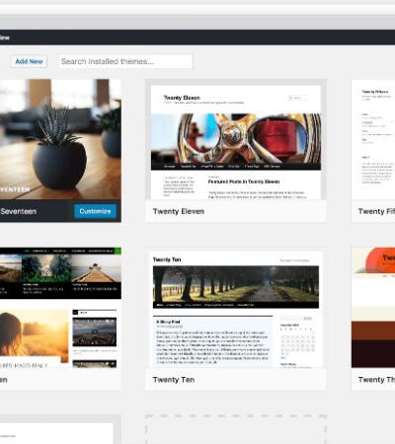The height and width of the screenshot is (444, 395).
Task: Customize the active Seventeen theme
Action: (95, 211)
